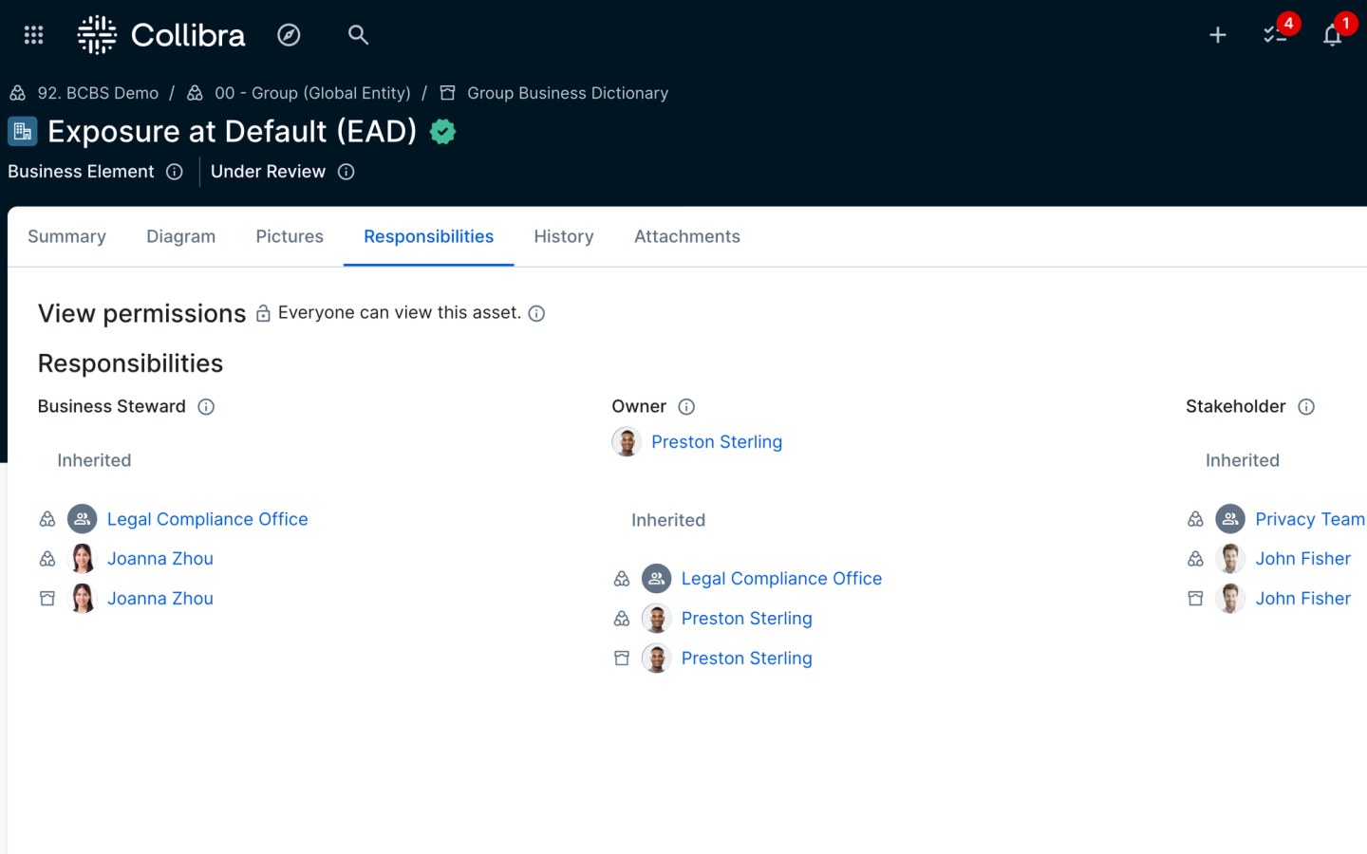1367x854 pixels.
Task: Click info icon next to Stakeholder
Action: pyautogui.click(x=1306, y=407)
